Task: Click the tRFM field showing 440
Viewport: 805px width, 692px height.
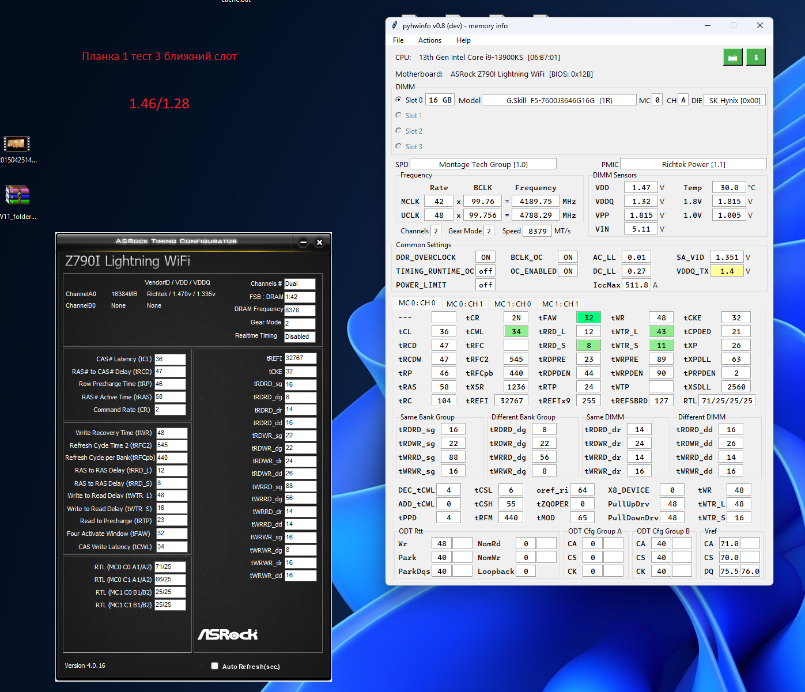Action: (511, 517)
